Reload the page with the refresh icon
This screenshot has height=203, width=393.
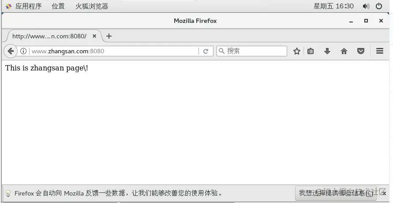tap(206, 51)
